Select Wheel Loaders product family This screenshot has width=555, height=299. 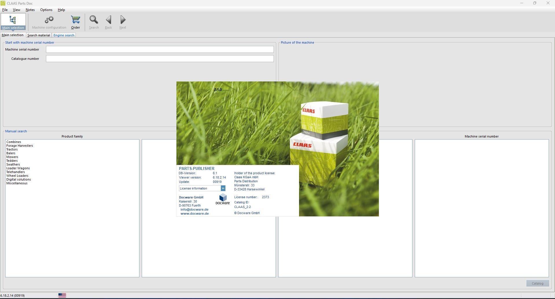(x=17, y=176)
